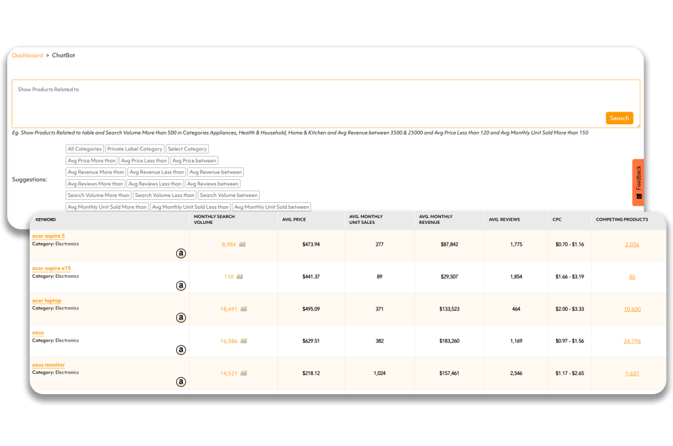Add Search Volume between suggestion
673x446 pixels.
click(x=229, y=195)
